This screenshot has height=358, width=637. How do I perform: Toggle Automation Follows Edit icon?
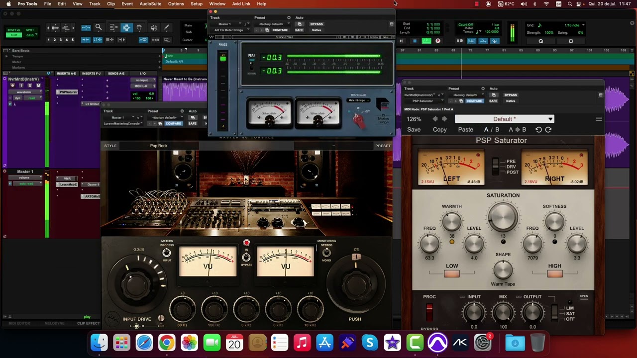click(144, 40)
